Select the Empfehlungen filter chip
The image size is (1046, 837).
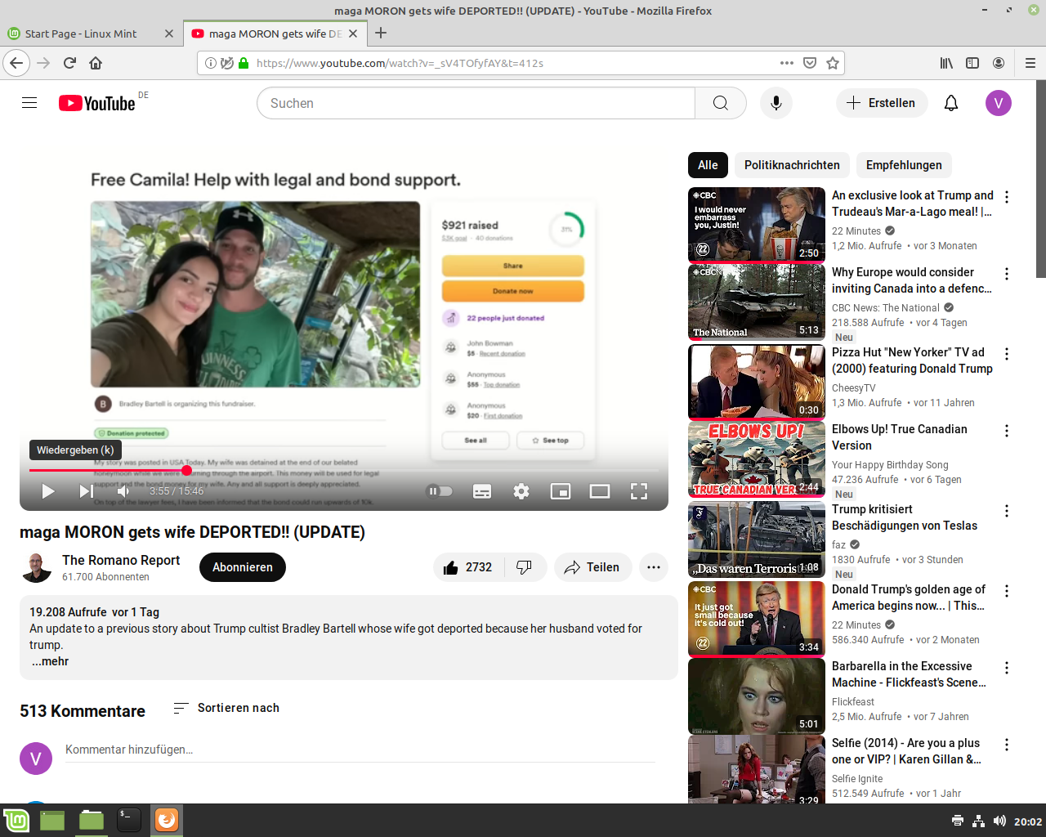pos(904,165)
